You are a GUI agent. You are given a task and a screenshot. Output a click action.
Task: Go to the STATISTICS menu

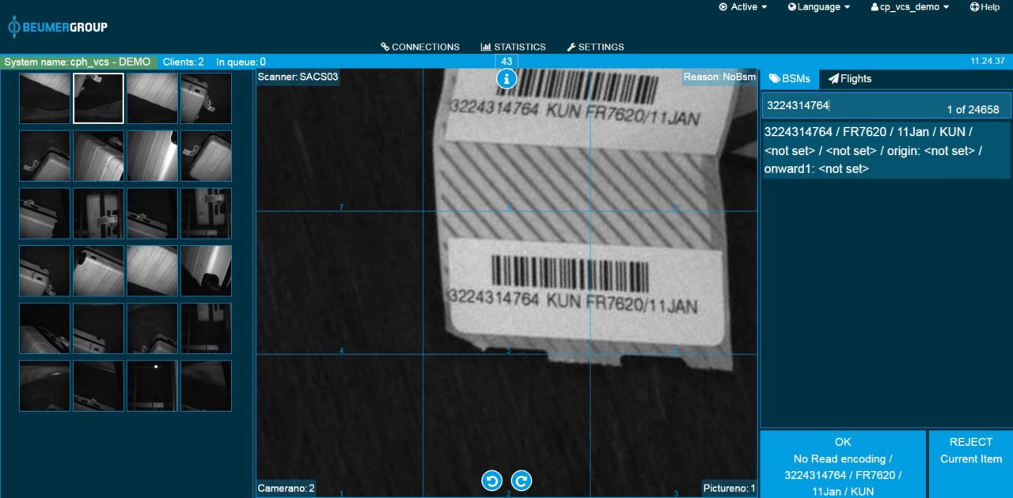click(x=514, y=47)
